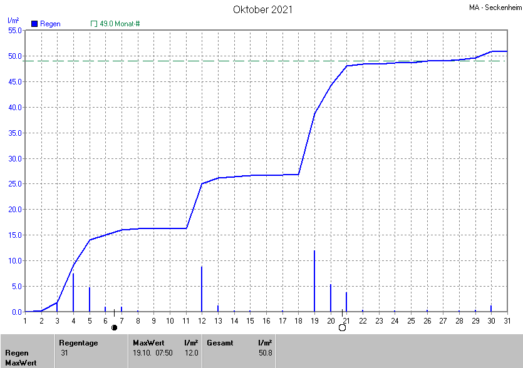
Task: Click the 19.10. 07:50 max timestamp
Action: [153, 353]
